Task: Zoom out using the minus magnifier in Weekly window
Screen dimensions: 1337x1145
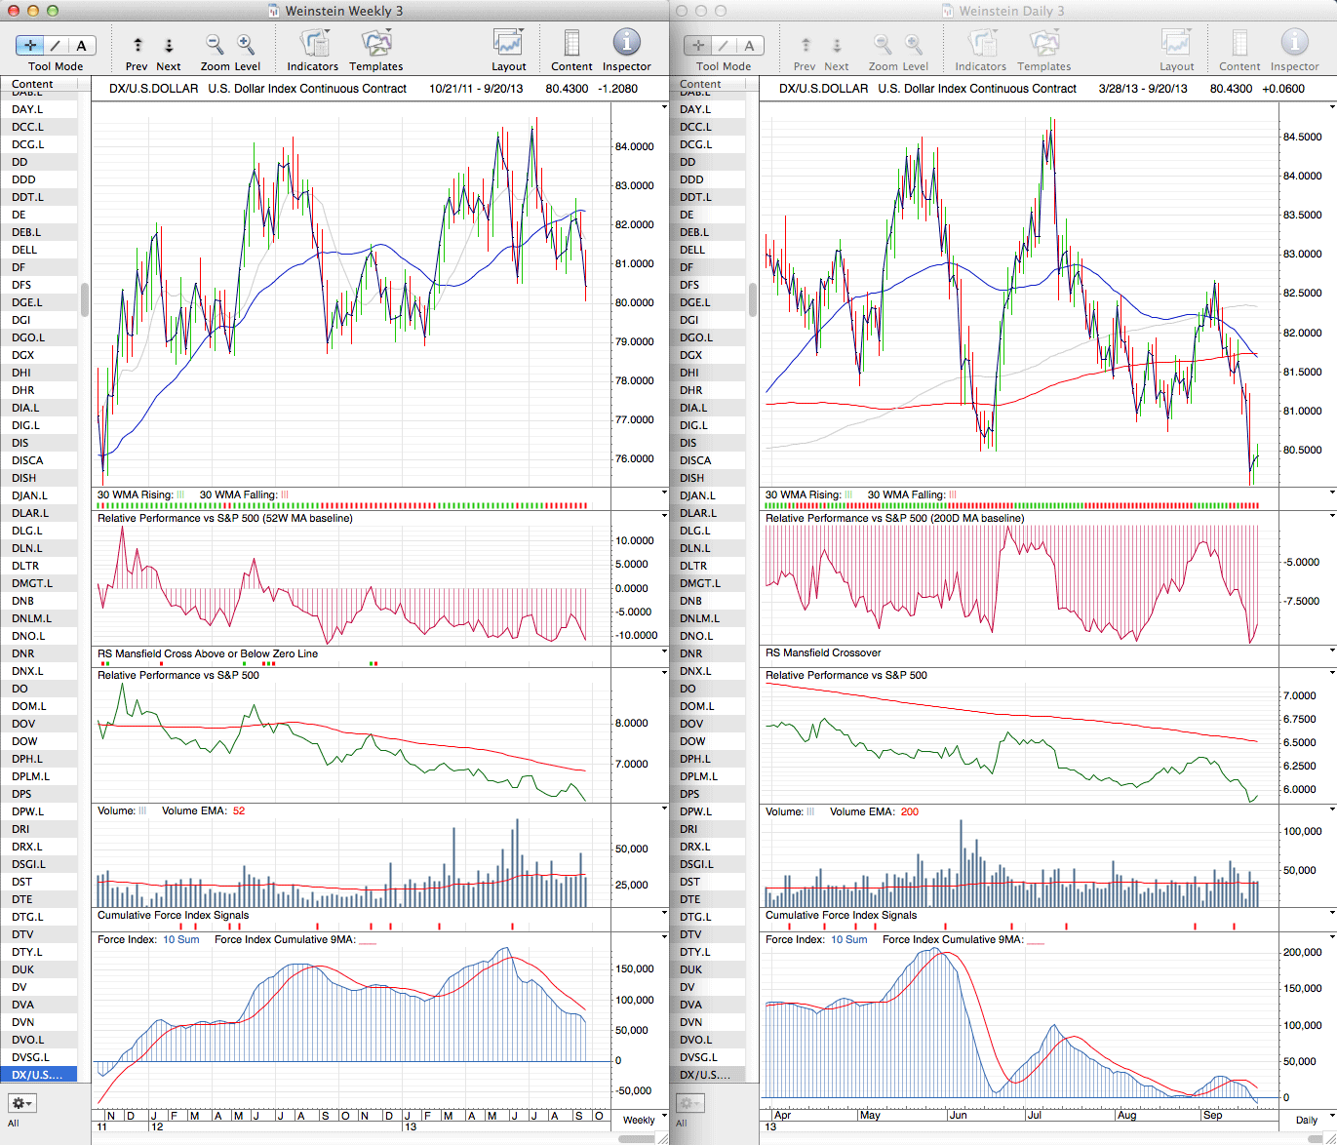Action: 215,45
